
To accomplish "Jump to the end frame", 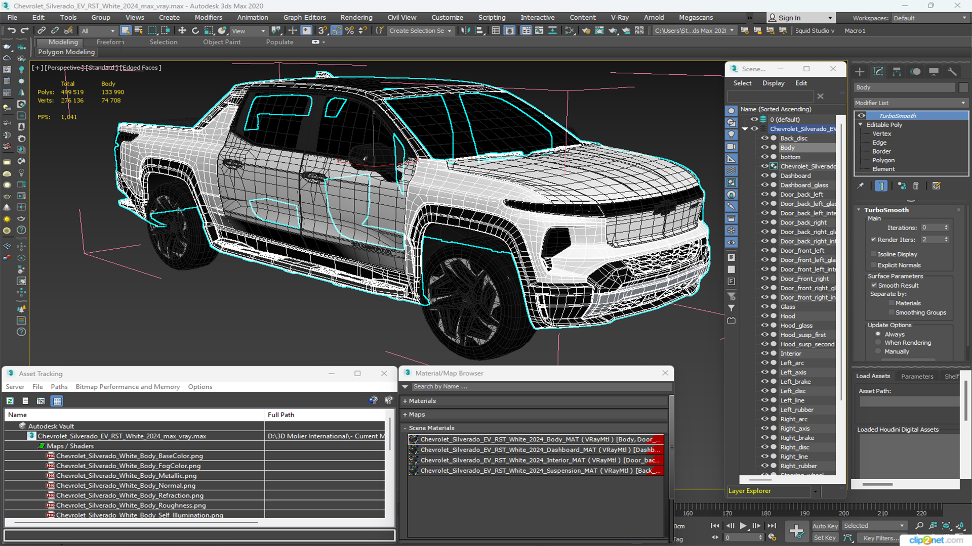I will pos(772,526).
